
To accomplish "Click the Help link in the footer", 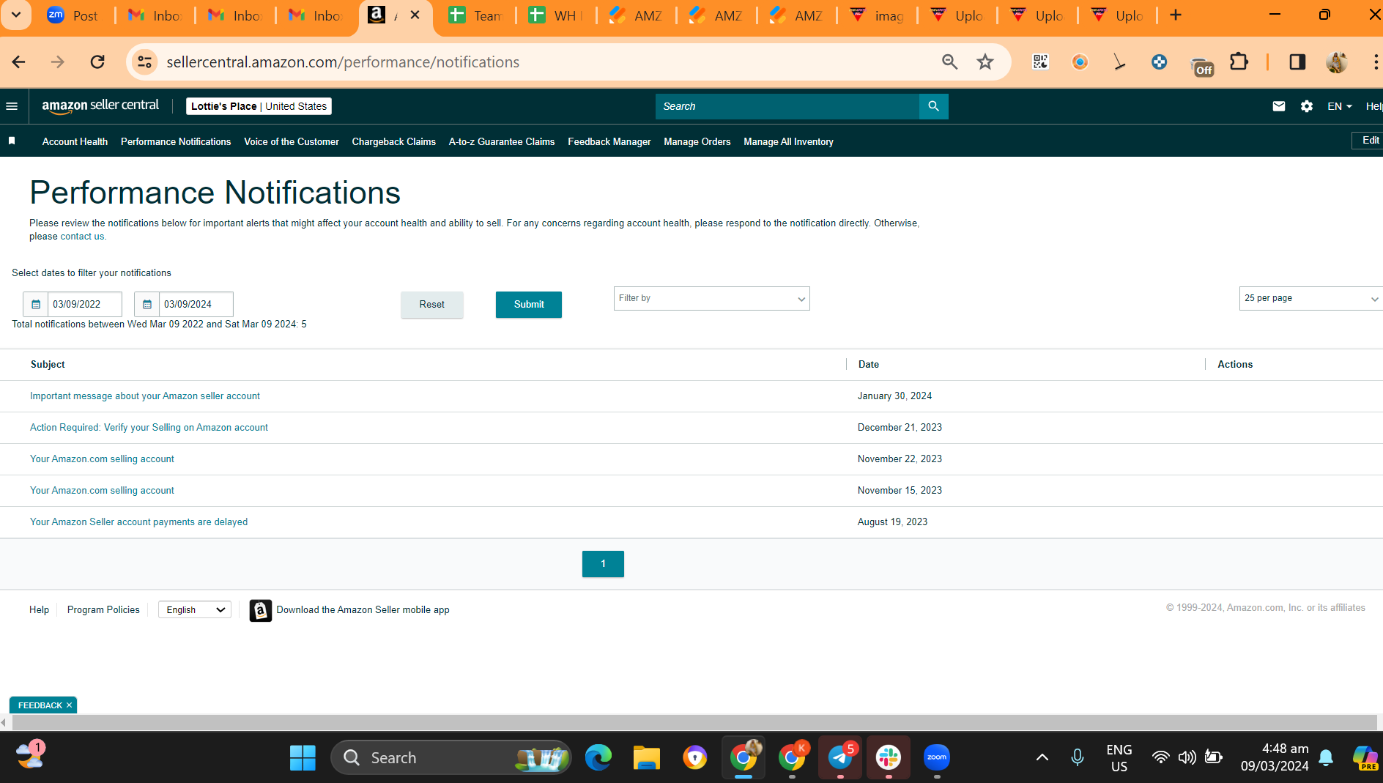I will 39,610.
